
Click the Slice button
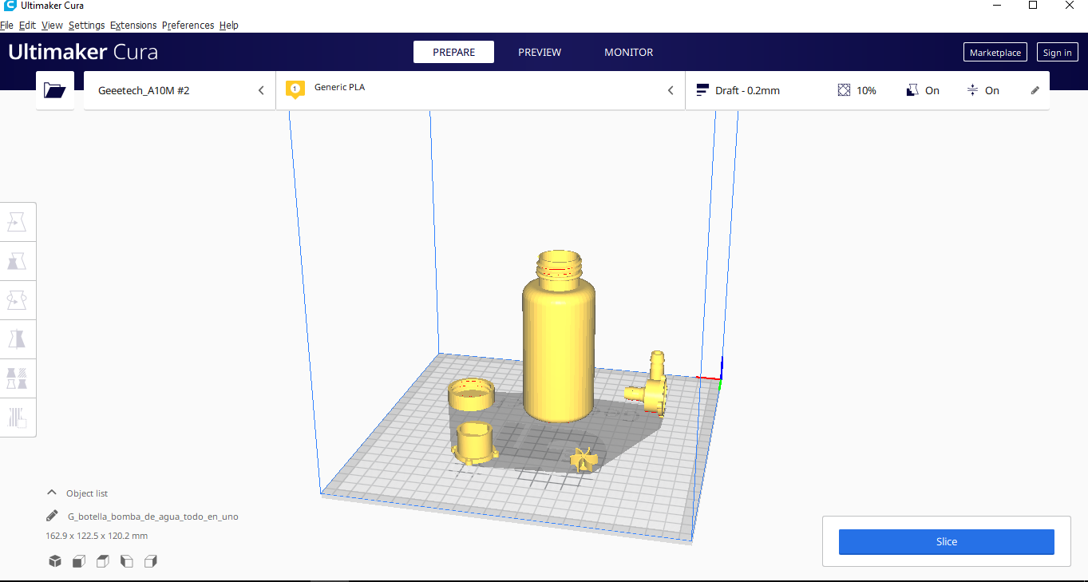pyautogui.click(x=946, y=541)
